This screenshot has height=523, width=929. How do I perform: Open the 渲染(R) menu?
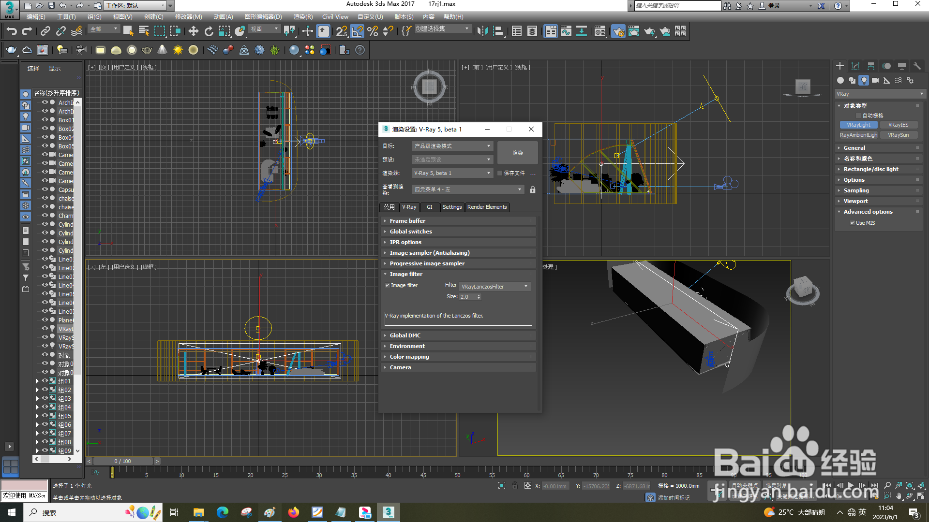303,16
